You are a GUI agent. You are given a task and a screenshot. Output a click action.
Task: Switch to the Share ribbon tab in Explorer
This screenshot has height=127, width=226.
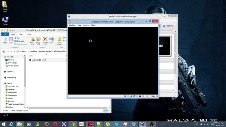tap(21, 34)
